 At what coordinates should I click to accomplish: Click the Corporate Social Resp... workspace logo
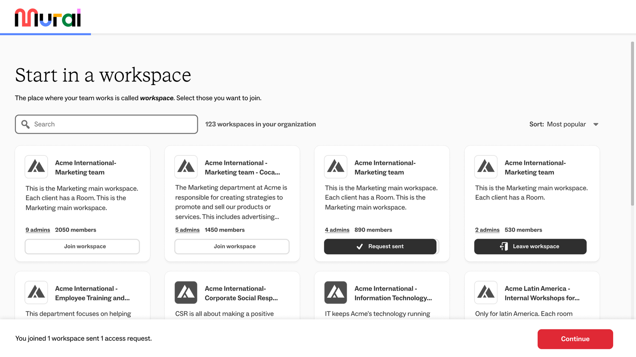(x=186, y=293)
